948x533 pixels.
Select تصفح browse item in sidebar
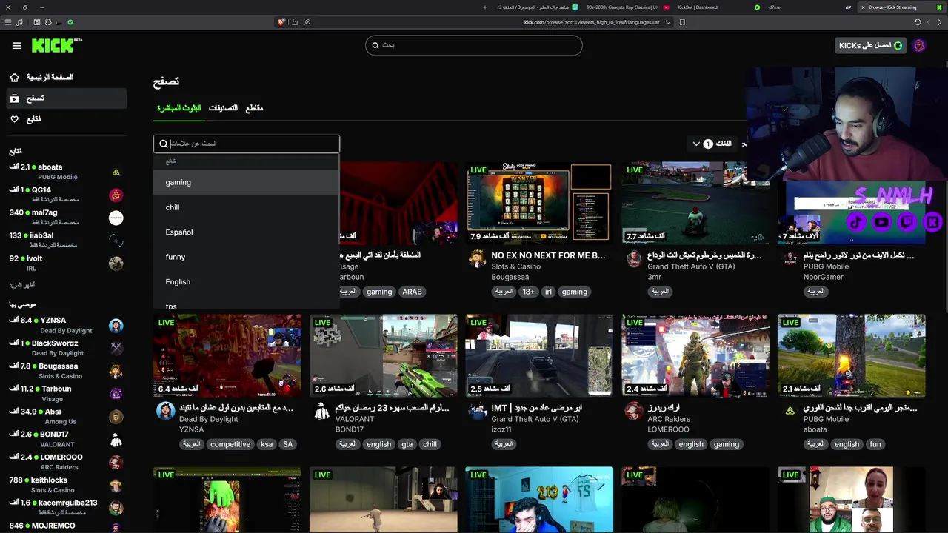coord(67,98)
